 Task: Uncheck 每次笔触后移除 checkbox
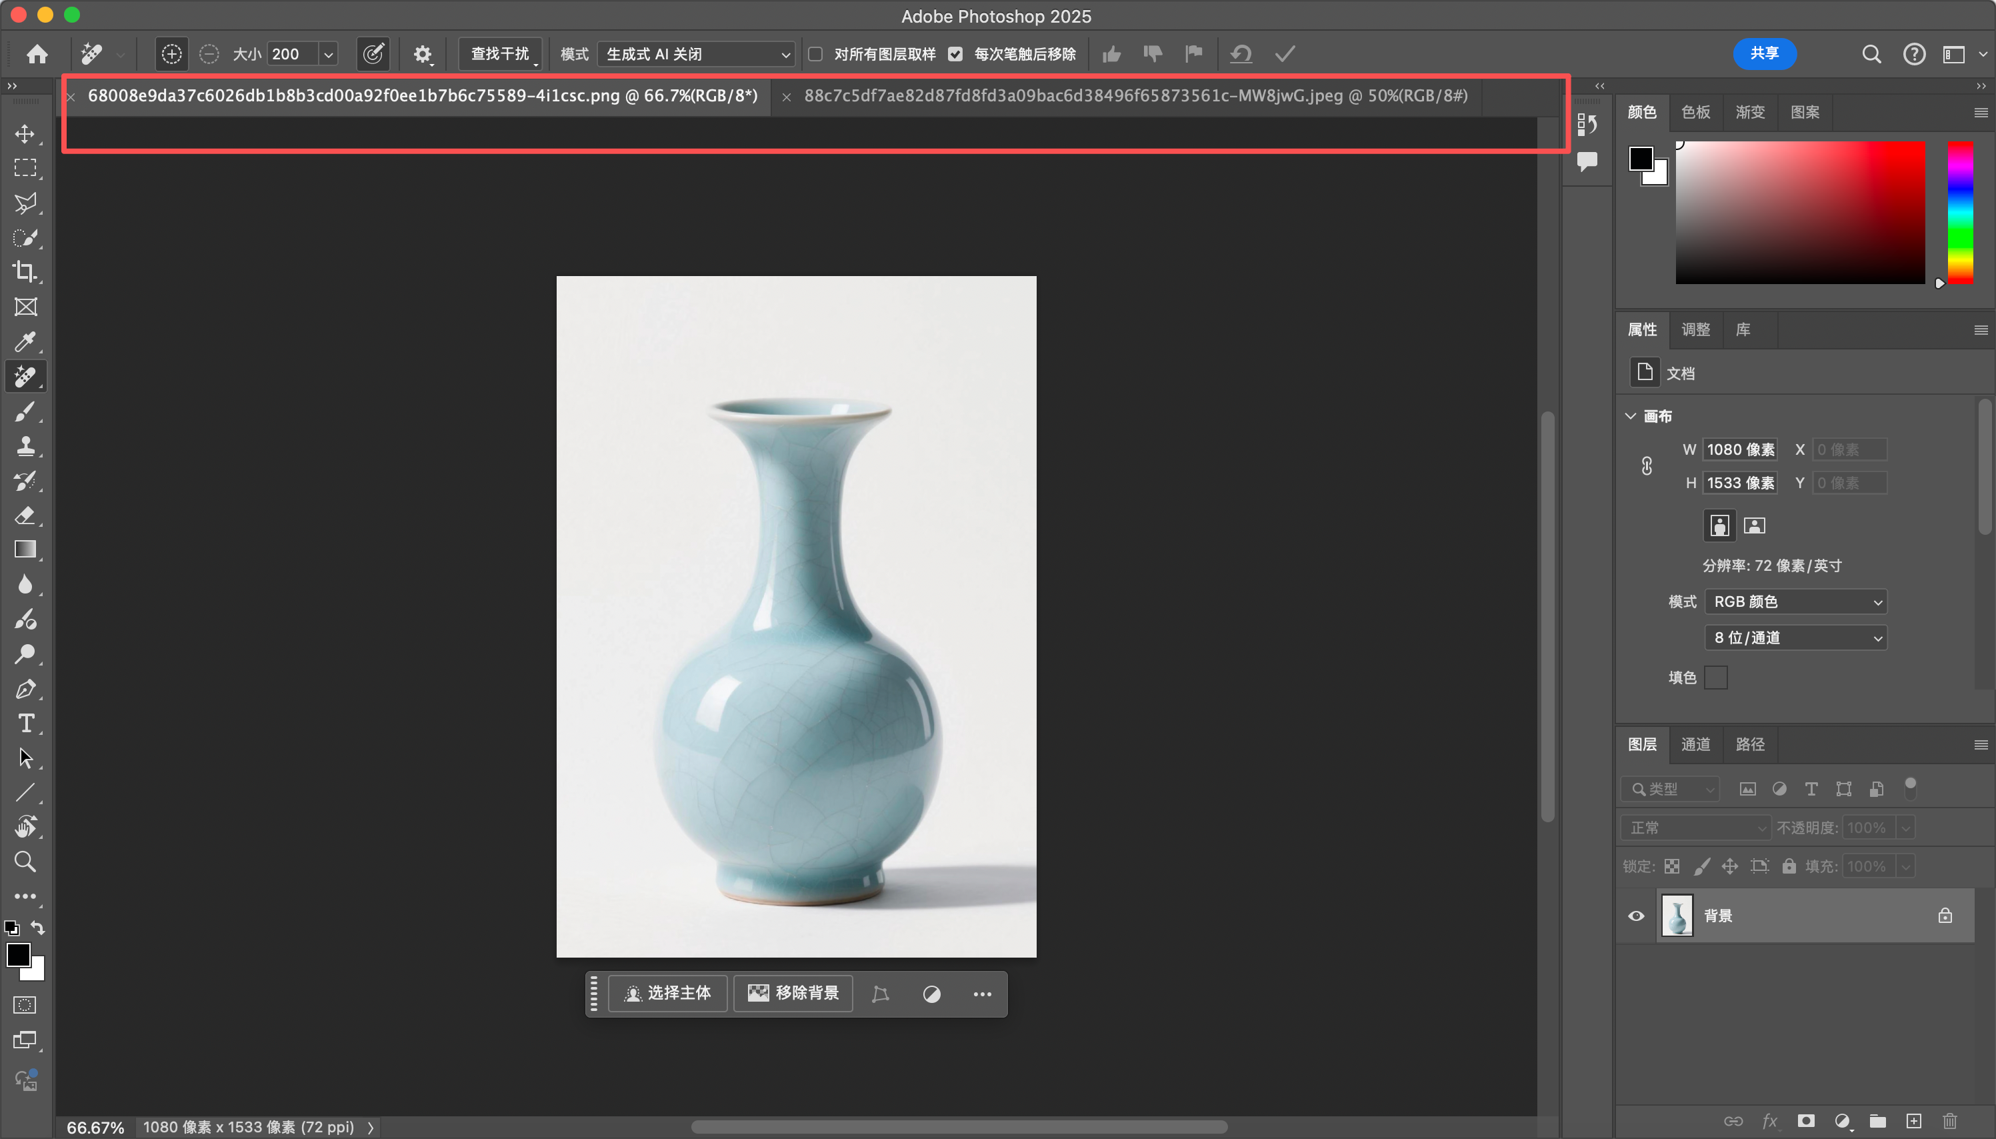pos(955,54)
